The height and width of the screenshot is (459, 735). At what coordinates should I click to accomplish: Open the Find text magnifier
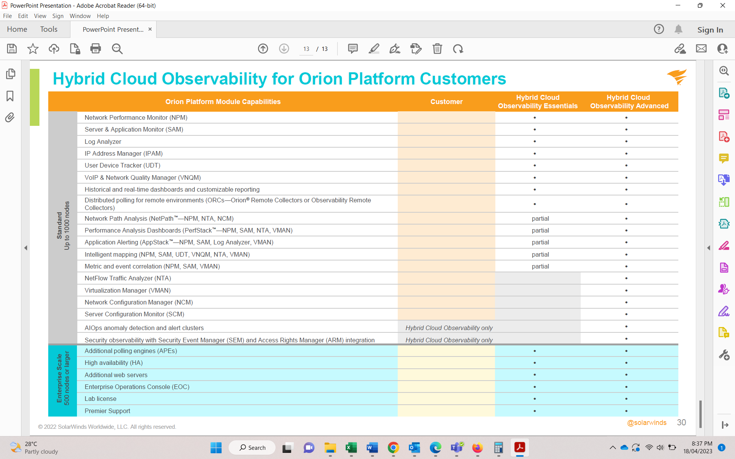117,49
